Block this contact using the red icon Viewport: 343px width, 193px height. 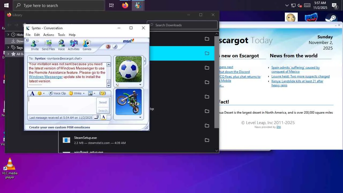tap(108, 47)
